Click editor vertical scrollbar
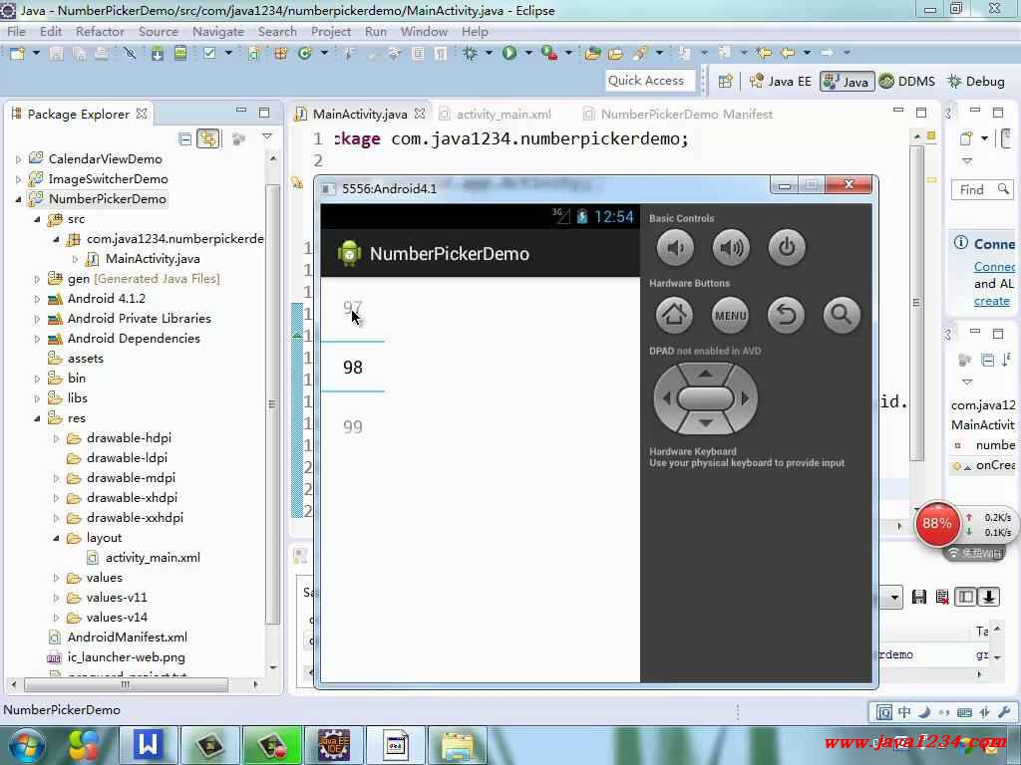 [917, 303]
